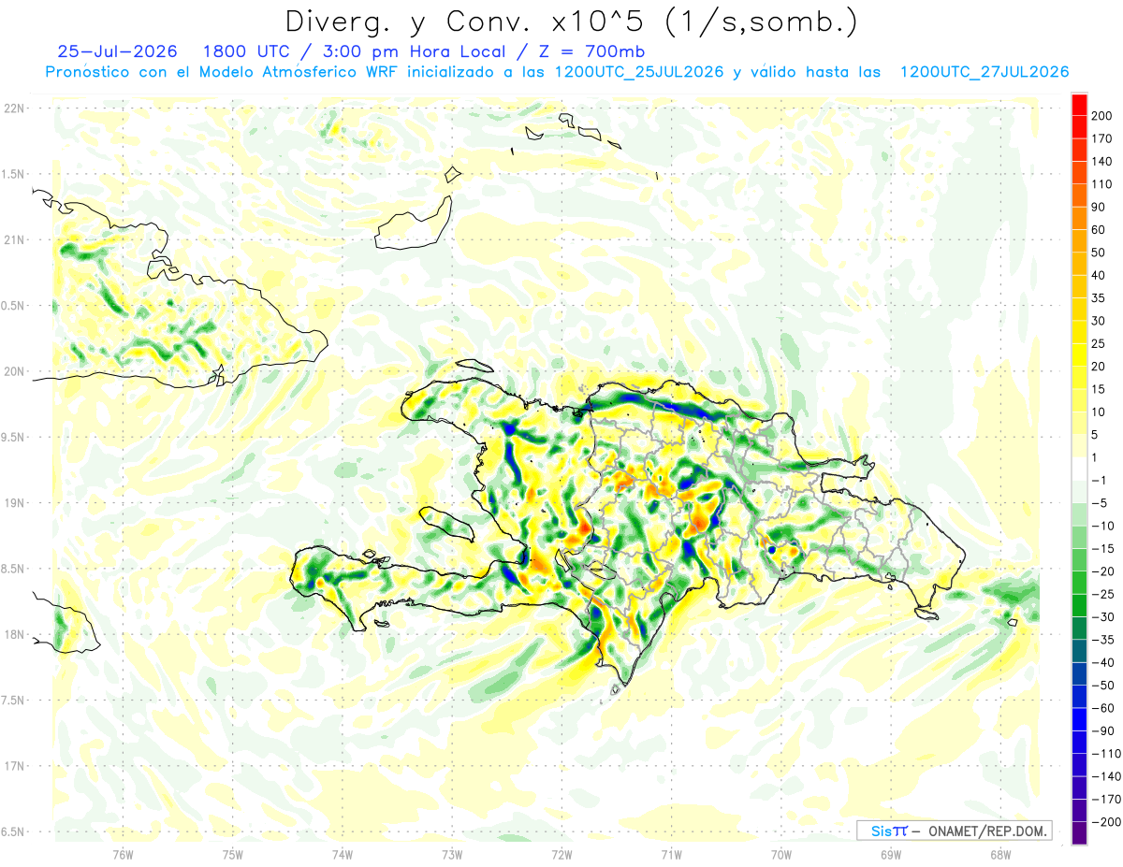Click the white colorbar swatch between 1 and -1
This screenshot has width=1123, height=867.
[x=1079, y=469]
